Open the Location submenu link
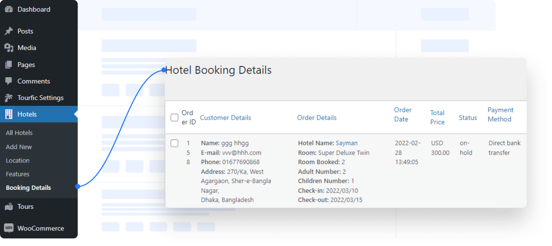The image size is (552, 246). coord(18,160)
